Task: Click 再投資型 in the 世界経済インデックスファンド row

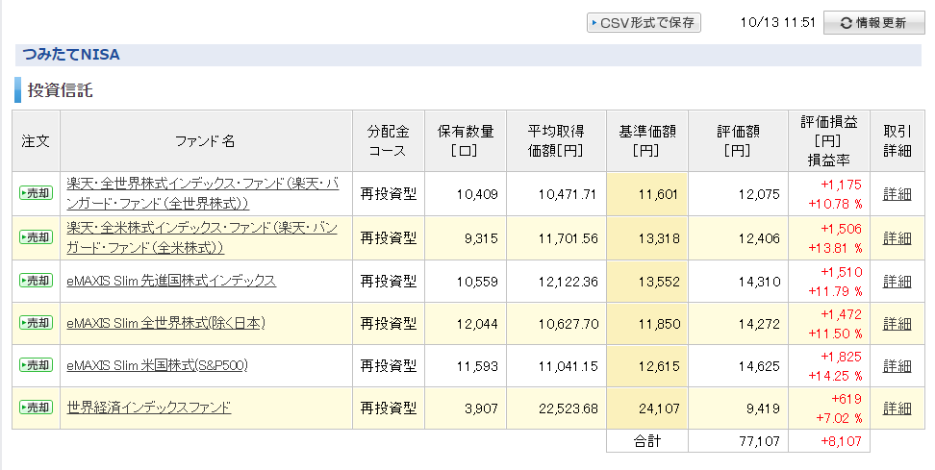Action: [x=389, y=408]
